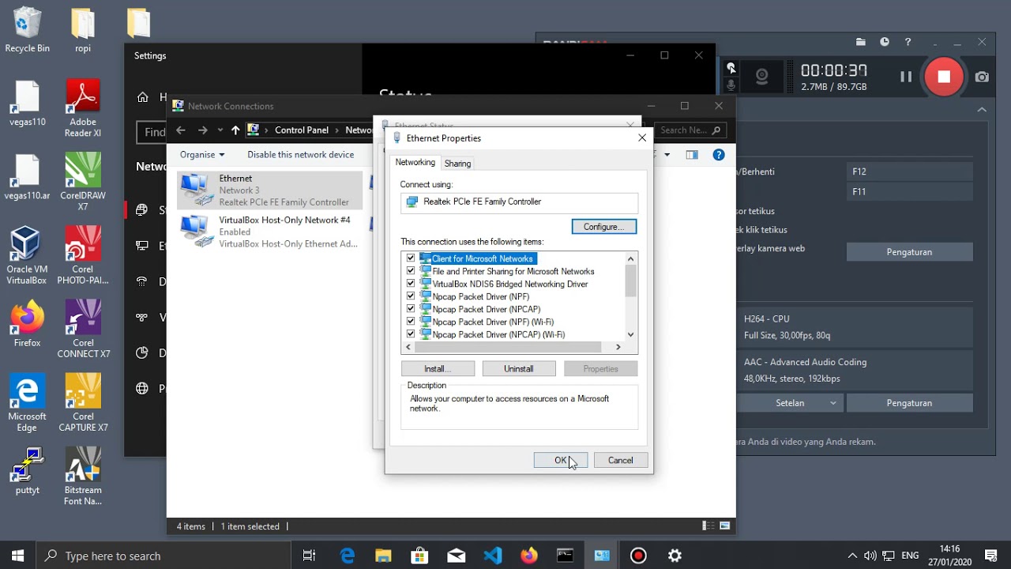Switch to the Sharing tab
The height and width of the screenshot is (569, 1011).
click(457, 164)
